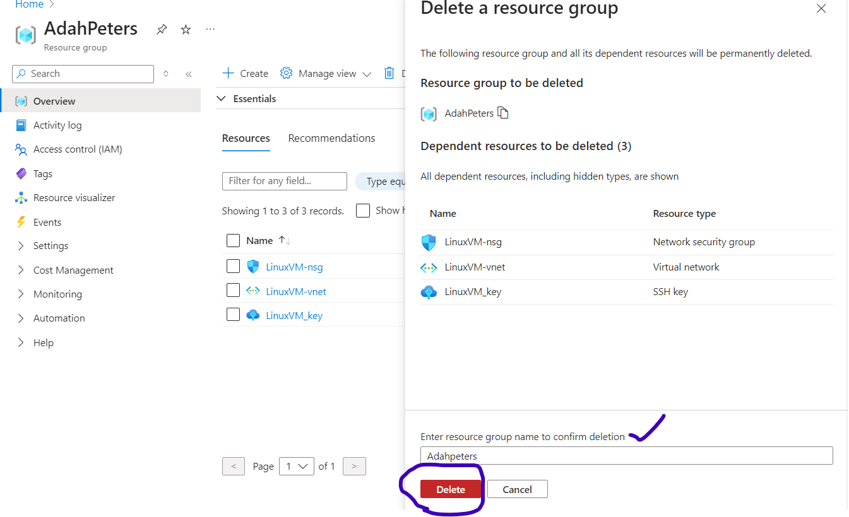The height and width of the screenshot is (517, 849).
Task: Expand the Settings section in sidebar
Action: pos(21,246)
